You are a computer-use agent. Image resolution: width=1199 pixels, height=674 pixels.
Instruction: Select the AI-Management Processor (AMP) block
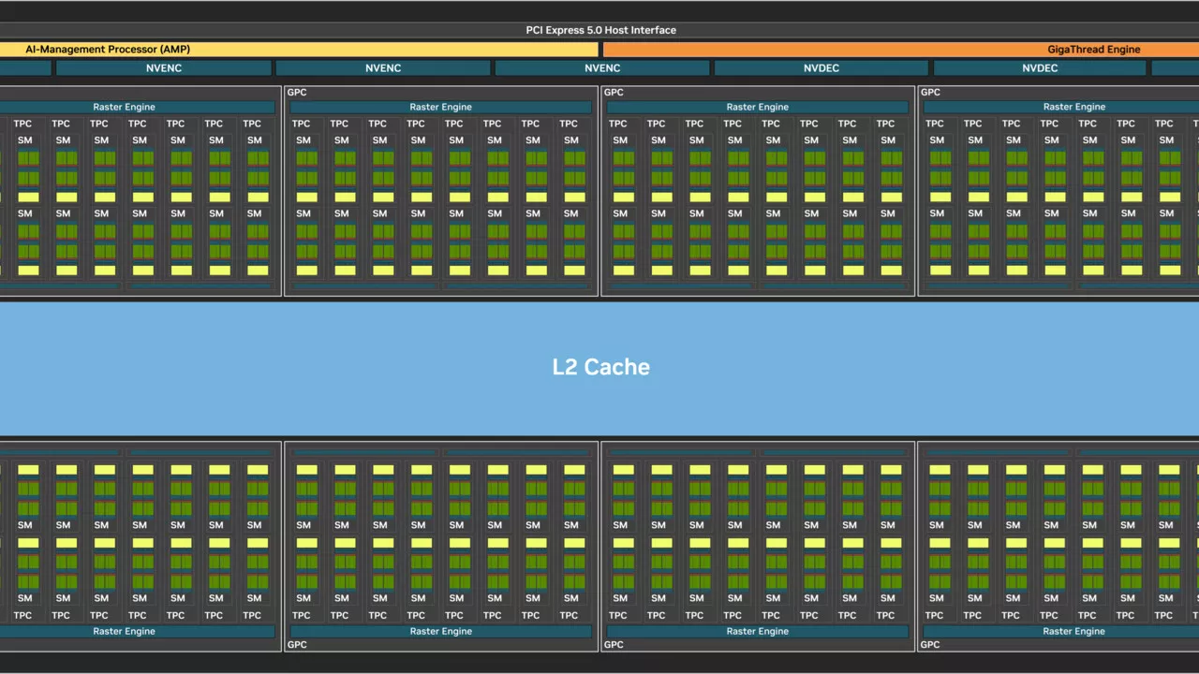coord(299,50)
